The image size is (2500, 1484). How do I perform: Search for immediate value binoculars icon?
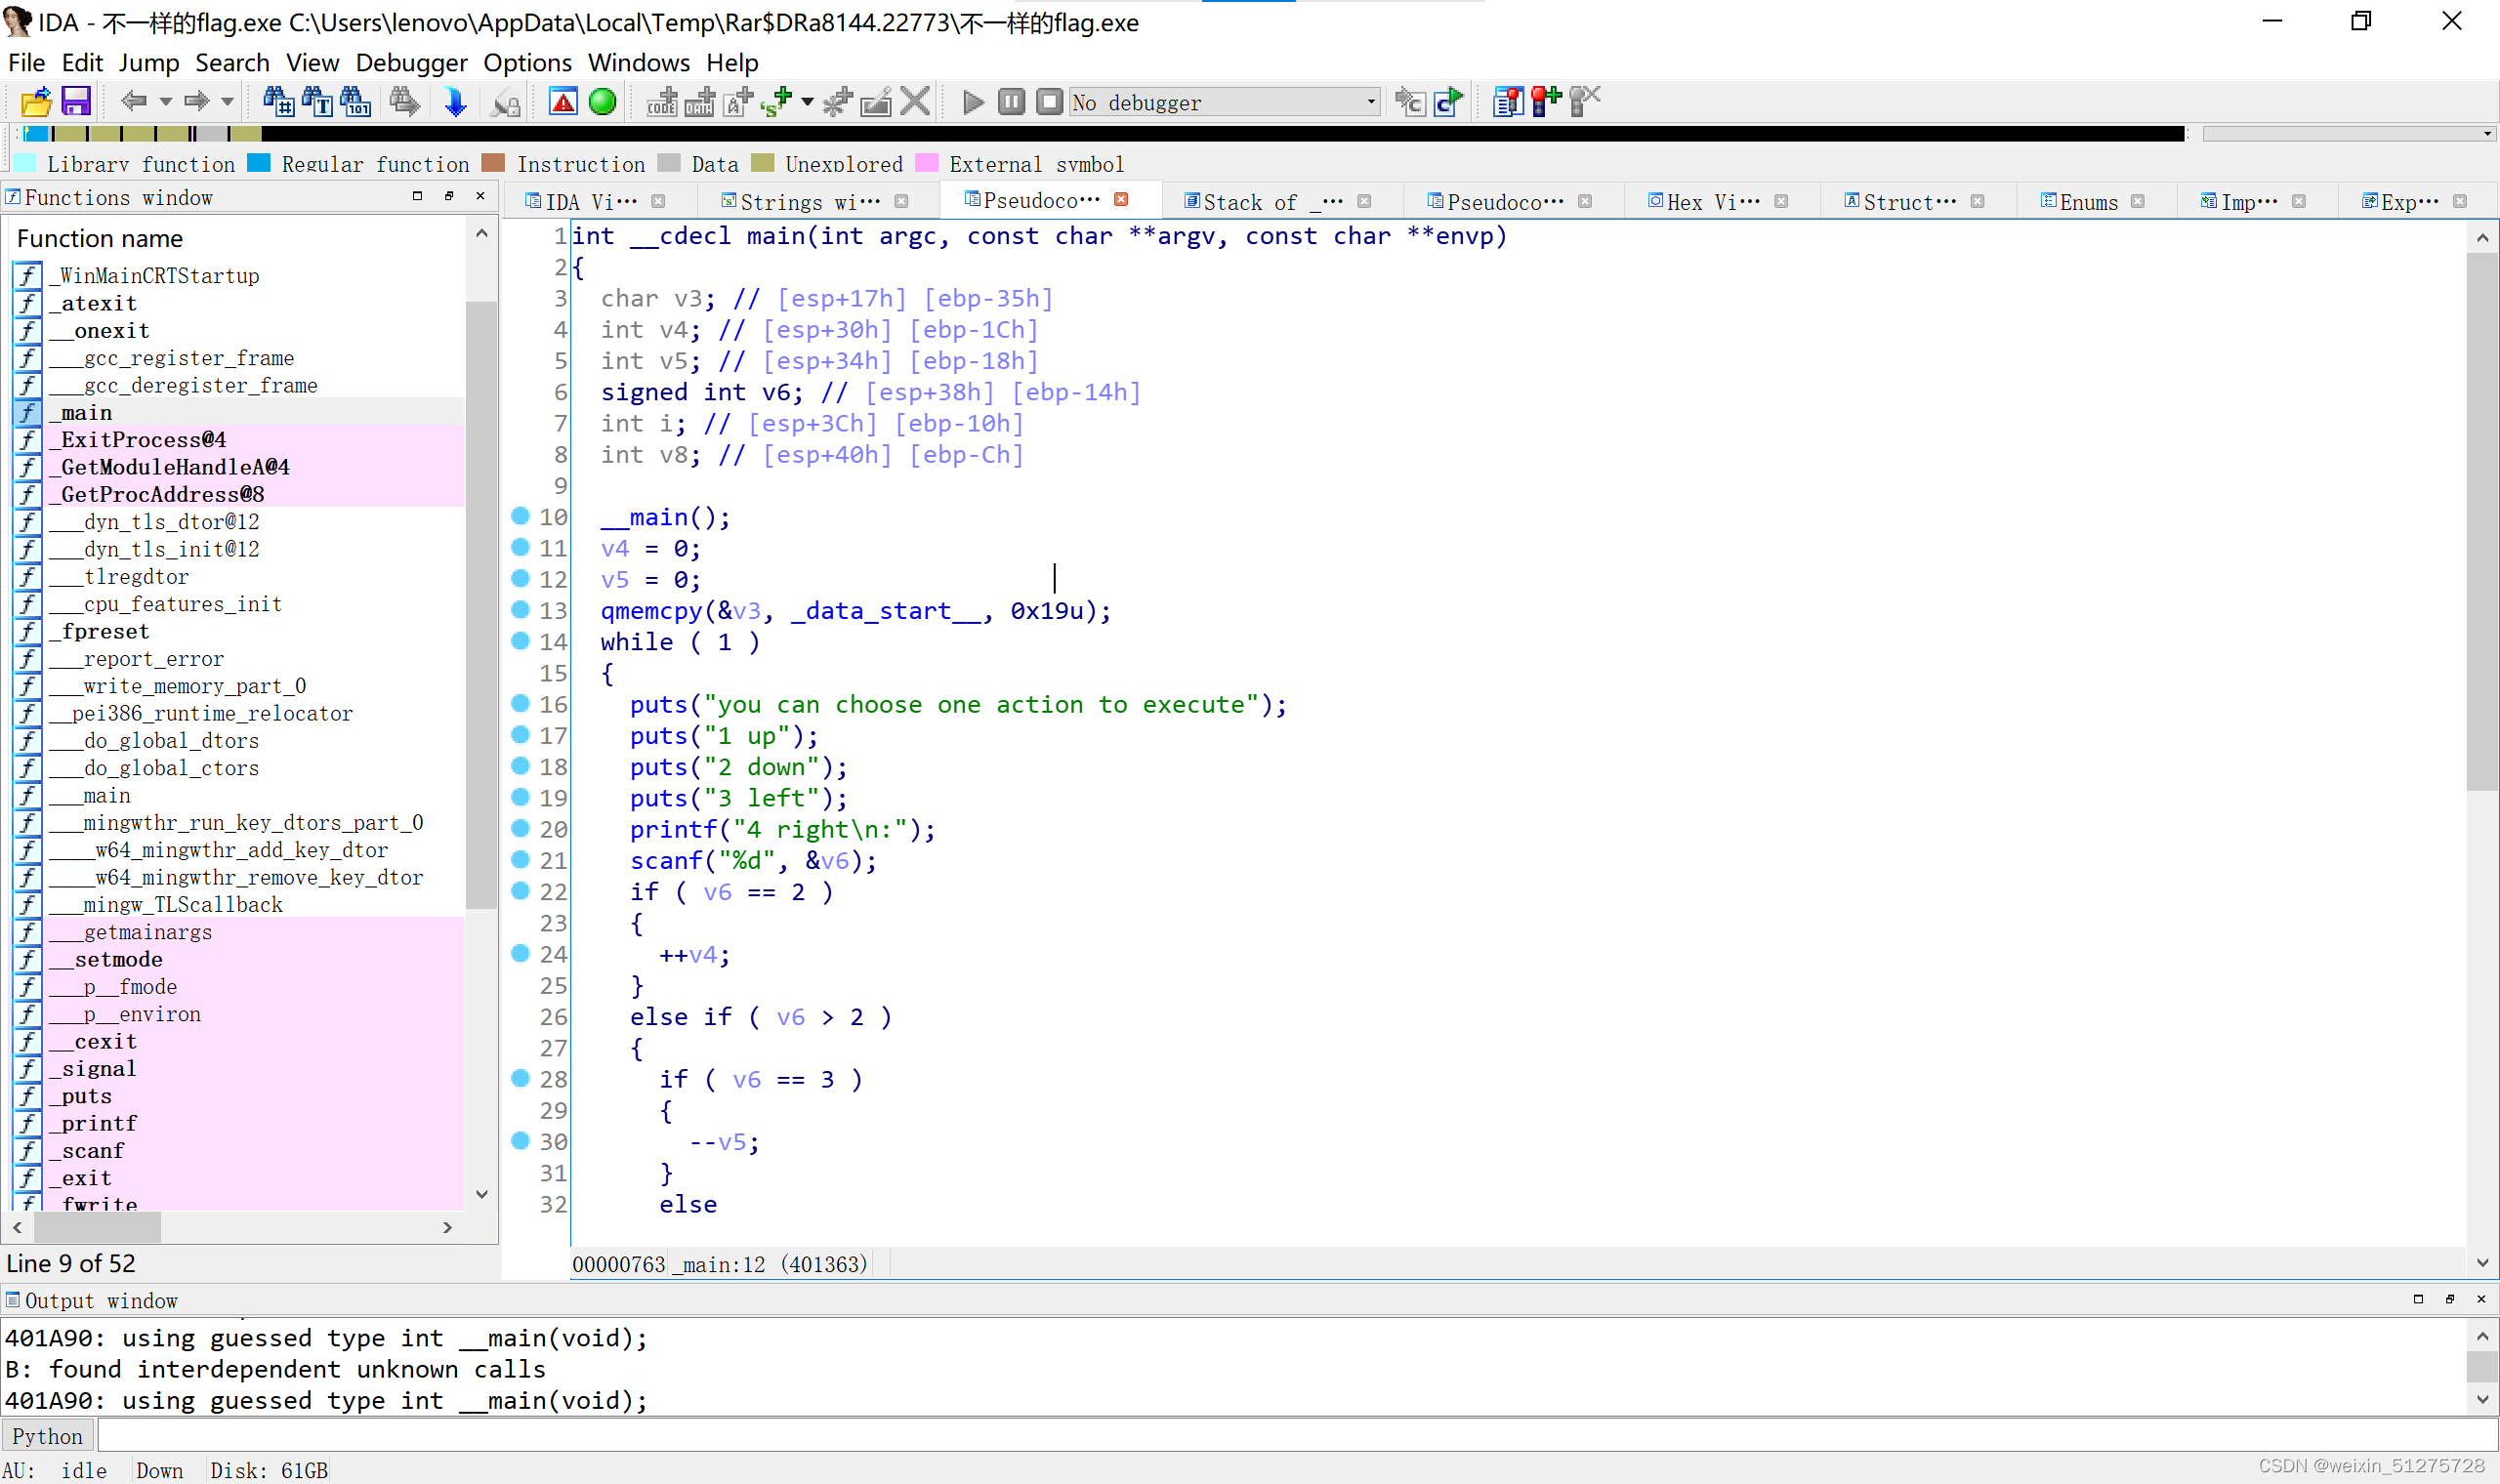(278, 102)
